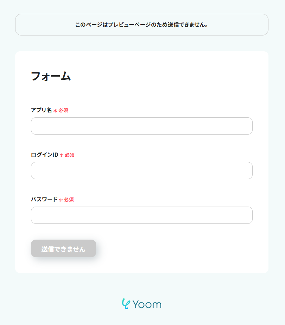Focus the アプリ名 text input field
The height and width of the screenshot is (325, 285).
141,126
